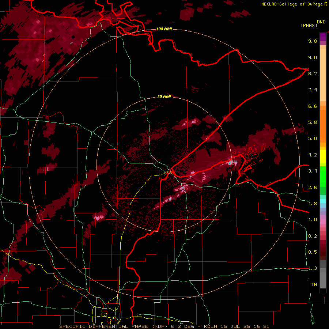
Task: Click the 6.6 scale value
Action: [x=313, y=106]
